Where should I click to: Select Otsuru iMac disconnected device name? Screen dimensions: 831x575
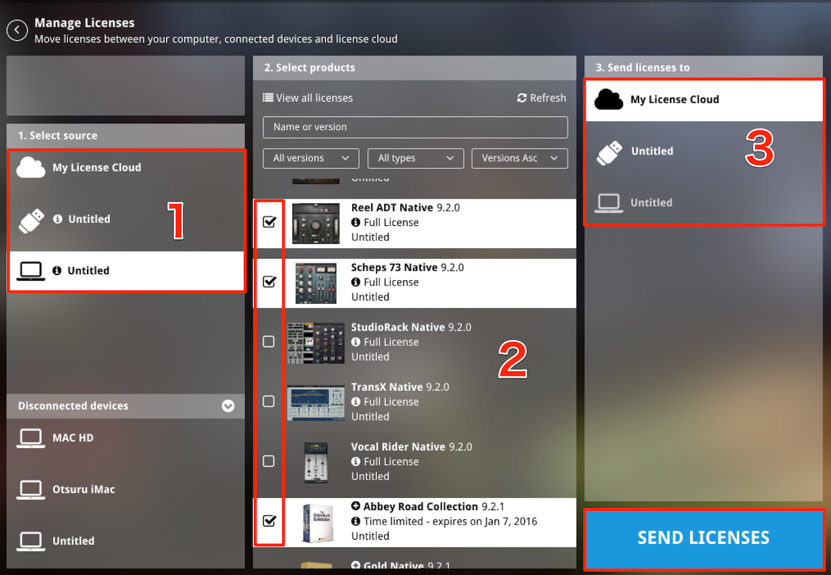(x=84, y=489)
